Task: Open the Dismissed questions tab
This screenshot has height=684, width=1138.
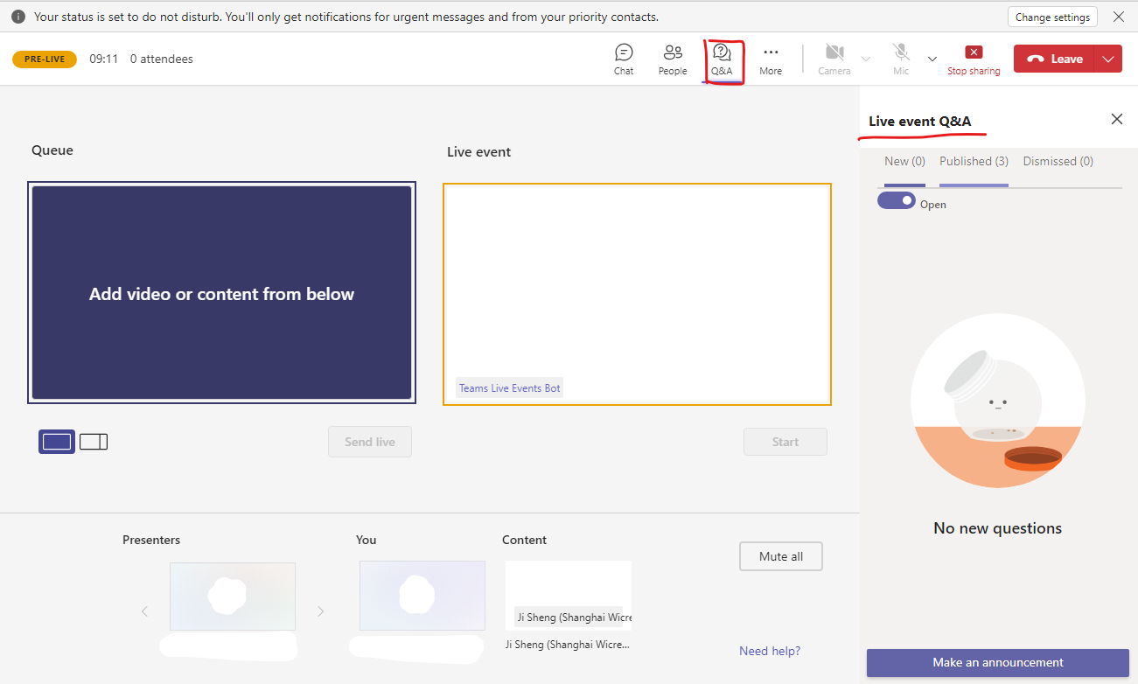Action: tap(1058, 161)
